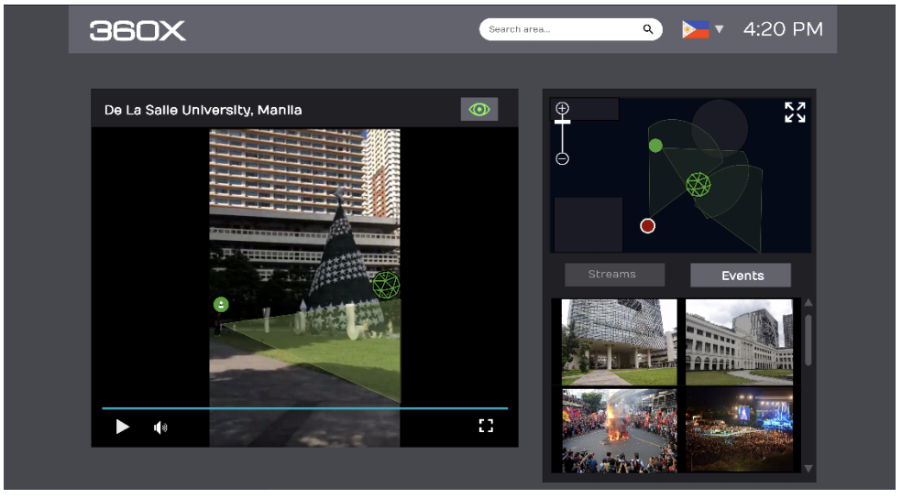Open the glass building event thumbnail
This screenshot has width=902, height=498.
(x=619, y=342)
